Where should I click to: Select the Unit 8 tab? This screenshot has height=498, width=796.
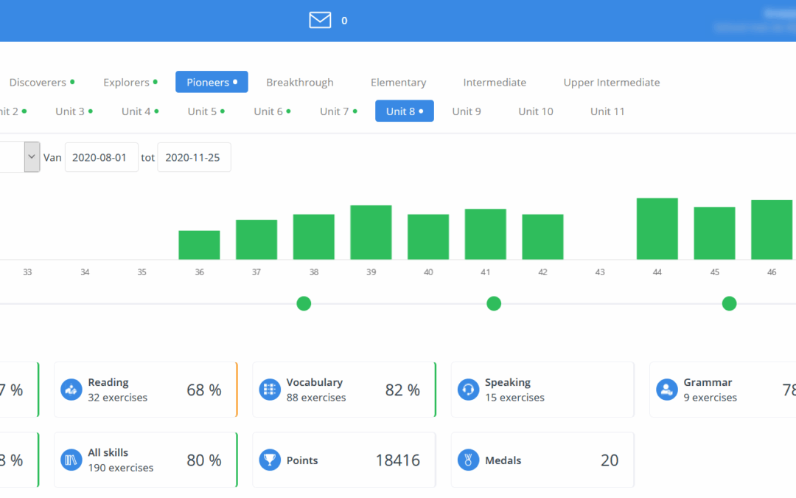click(x=405, y=111)
